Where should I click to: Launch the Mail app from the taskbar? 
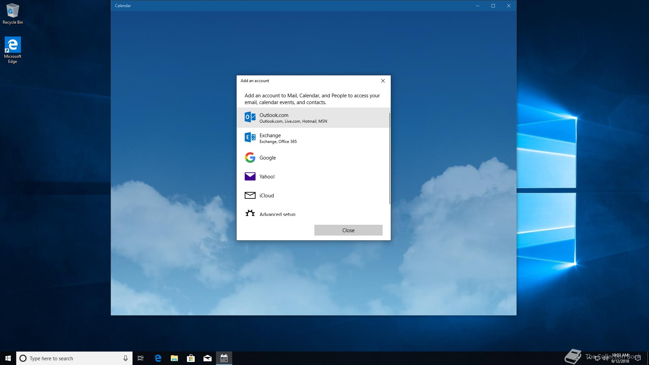pyautogui.click(x=207, y=358)
